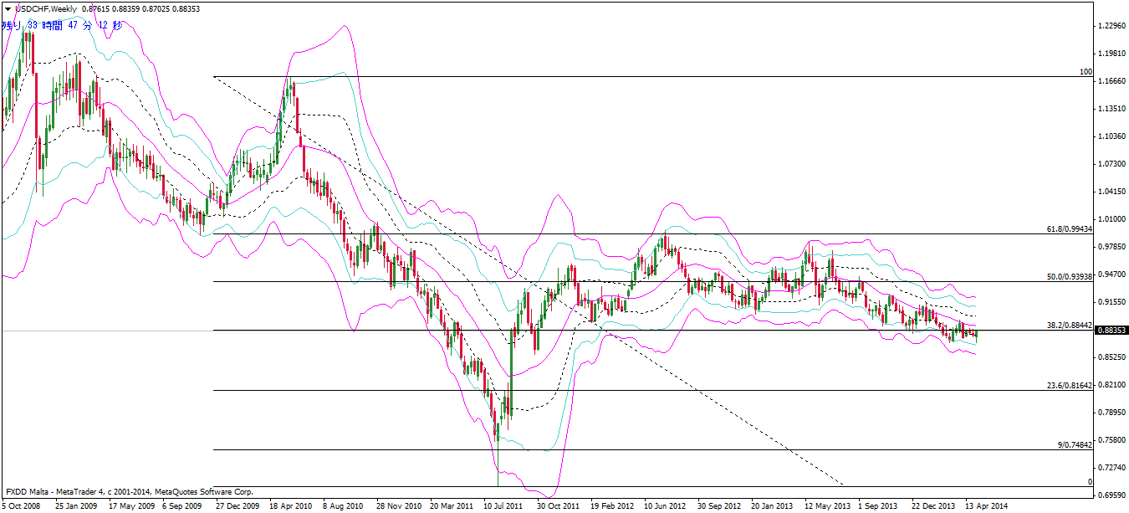Click the highlighted current price 0.88353 marker

1112,331
